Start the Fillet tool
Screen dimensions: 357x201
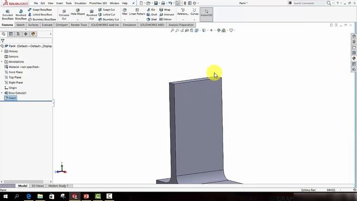(x=124, y=12)
